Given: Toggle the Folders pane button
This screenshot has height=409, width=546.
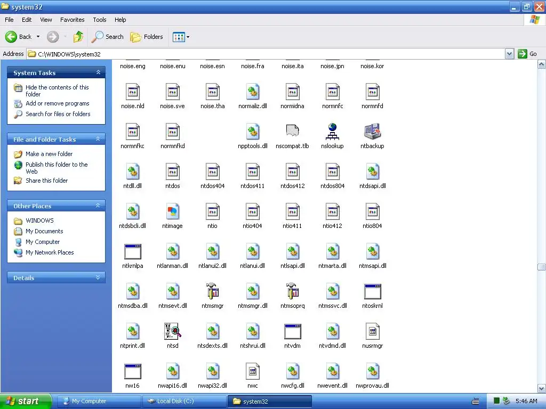Looking at the screenshot, I should pos(147,37).
